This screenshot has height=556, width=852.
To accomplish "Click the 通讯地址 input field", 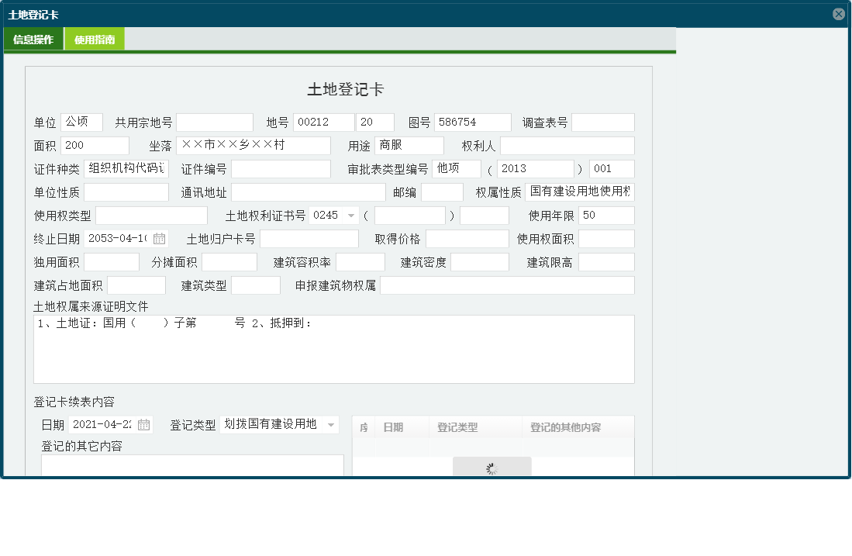I will pos(308,192).
